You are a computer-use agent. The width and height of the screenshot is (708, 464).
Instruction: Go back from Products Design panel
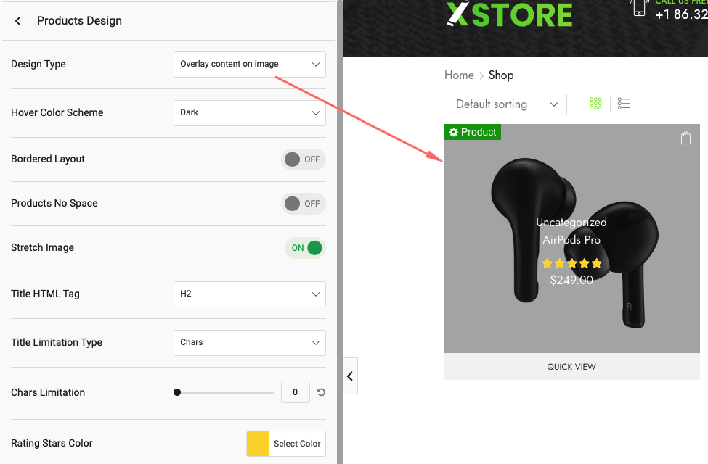17,21
